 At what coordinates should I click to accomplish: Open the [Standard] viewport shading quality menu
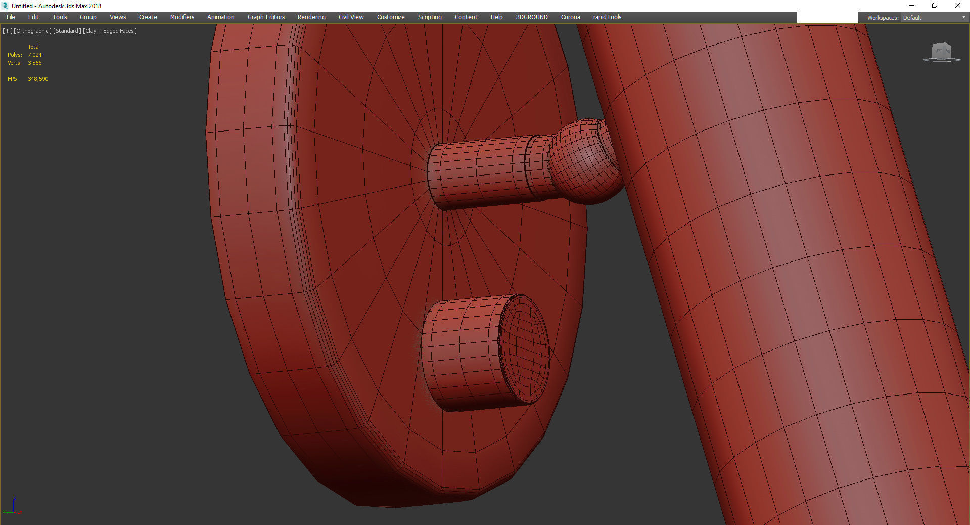coord(67,31)
